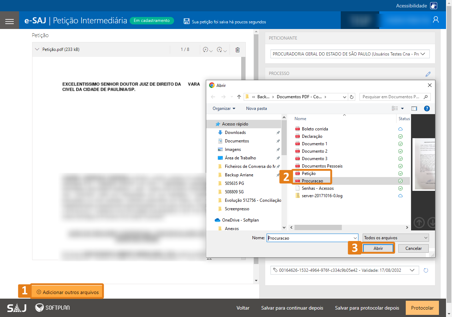Go up one folder level
This screenshot has width=452, height=317.
[x=239, y=97]
